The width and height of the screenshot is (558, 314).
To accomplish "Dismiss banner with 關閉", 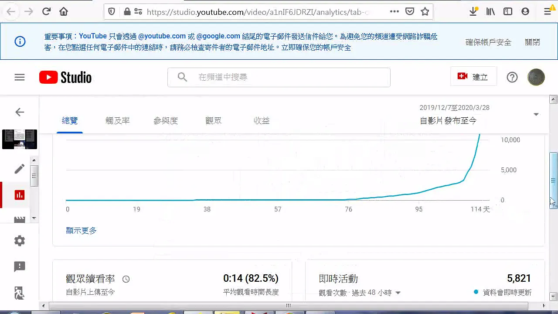I will [x=532, y=42].
